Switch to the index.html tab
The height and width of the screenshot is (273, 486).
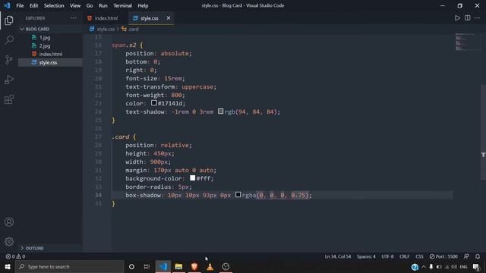coord(106,18)
